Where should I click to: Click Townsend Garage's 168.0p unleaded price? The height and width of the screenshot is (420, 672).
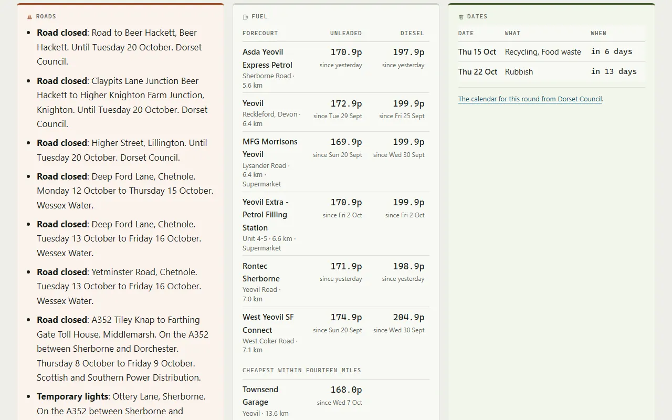click(x=346, y=390)
